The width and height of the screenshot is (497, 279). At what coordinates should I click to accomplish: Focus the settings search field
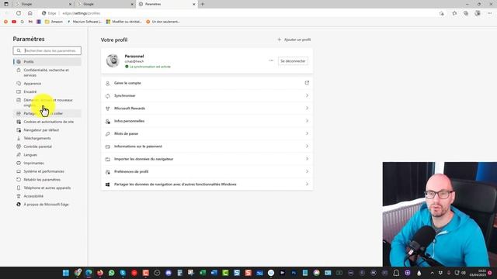coord(47,50)
